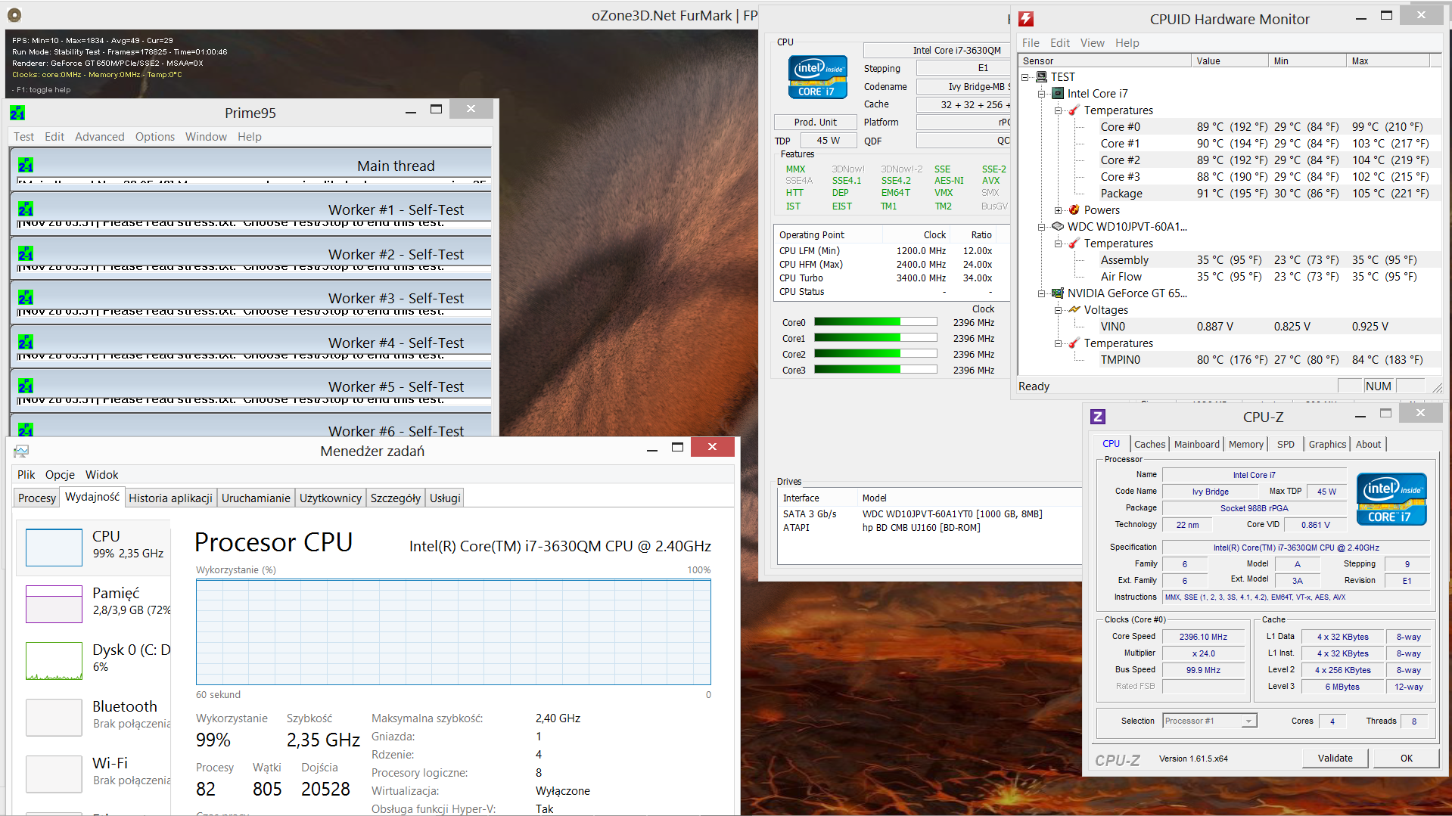Viewport: 1452px width, 816px height.
Task: Select the Dysk 0 thumbnail in sidebar
Action: tap(54, 661)
